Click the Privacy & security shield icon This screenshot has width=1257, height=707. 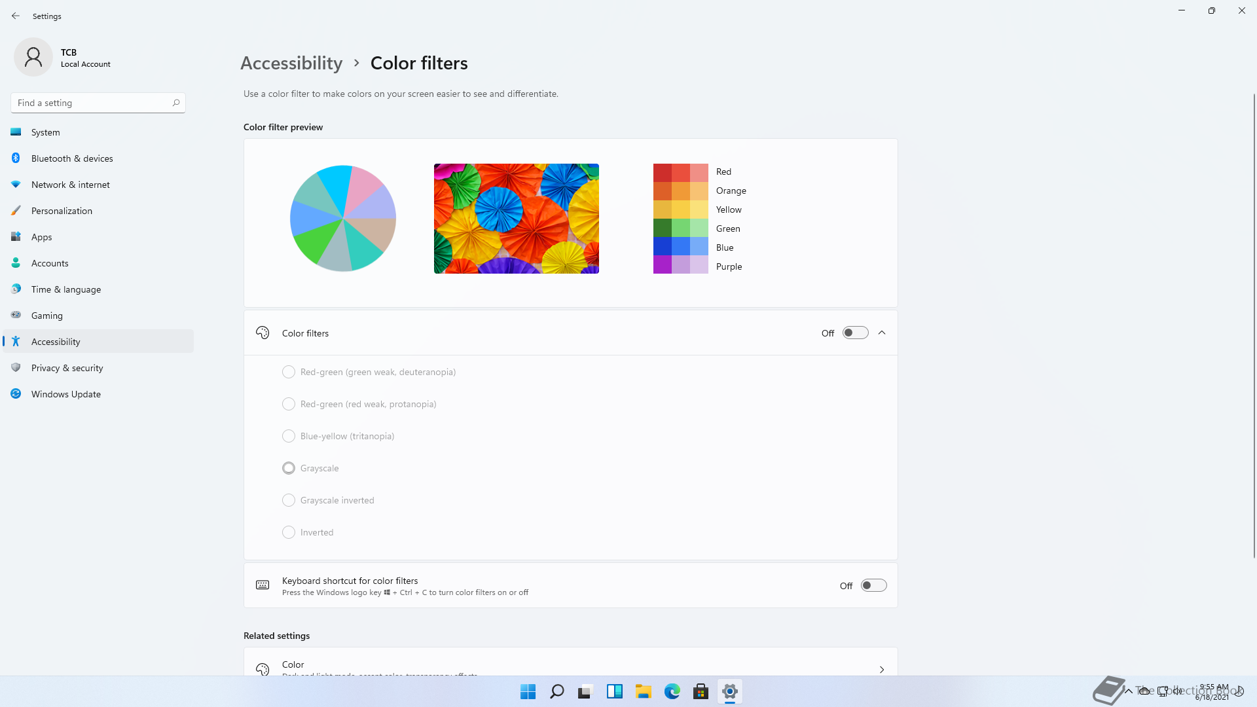(x=16, y=368)
